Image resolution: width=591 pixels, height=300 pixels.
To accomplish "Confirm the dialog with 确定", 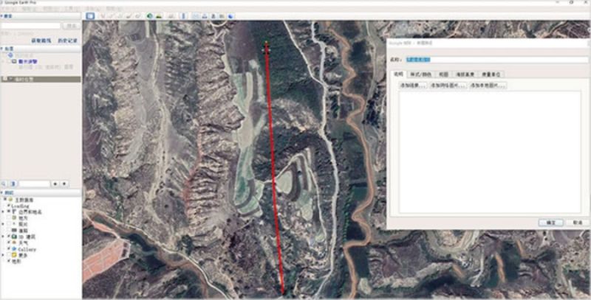I will (550, 223).
